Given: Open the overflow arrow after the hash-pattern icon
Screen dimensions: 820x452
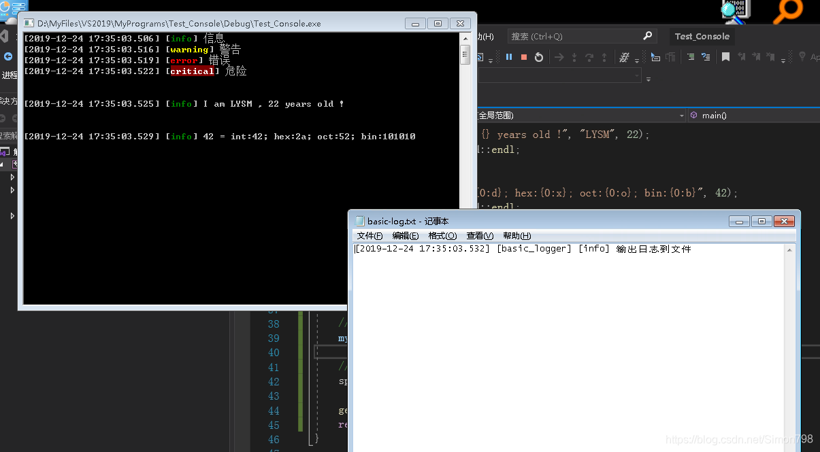Looking at the screenshot, I should (x=637, y=61).
